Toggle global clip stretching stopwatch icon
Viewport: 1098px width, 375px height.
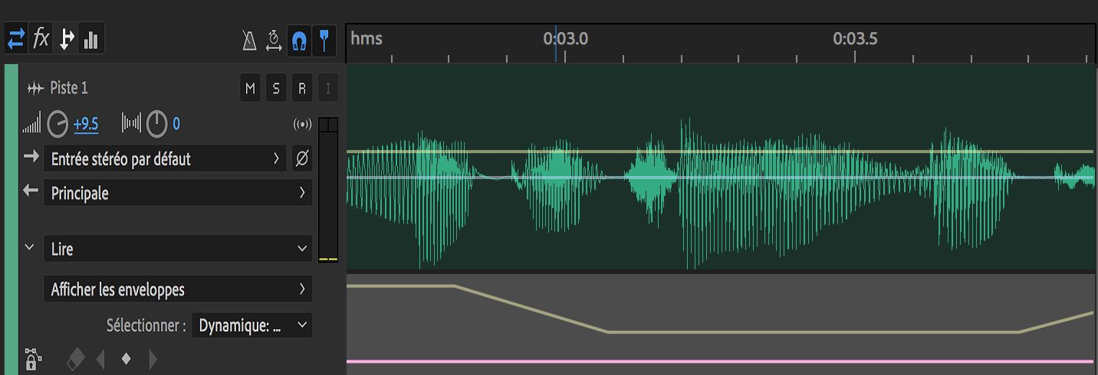274,41
